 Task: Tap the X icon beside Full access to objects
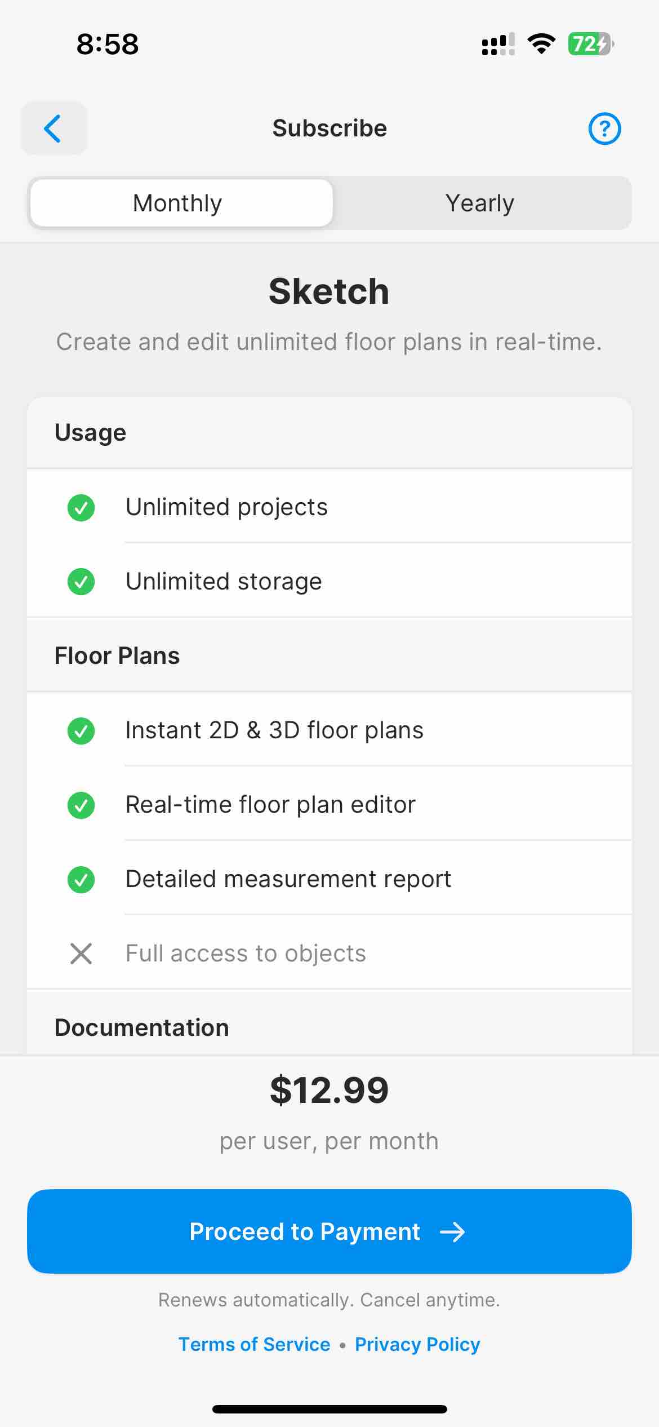point(81,954)
